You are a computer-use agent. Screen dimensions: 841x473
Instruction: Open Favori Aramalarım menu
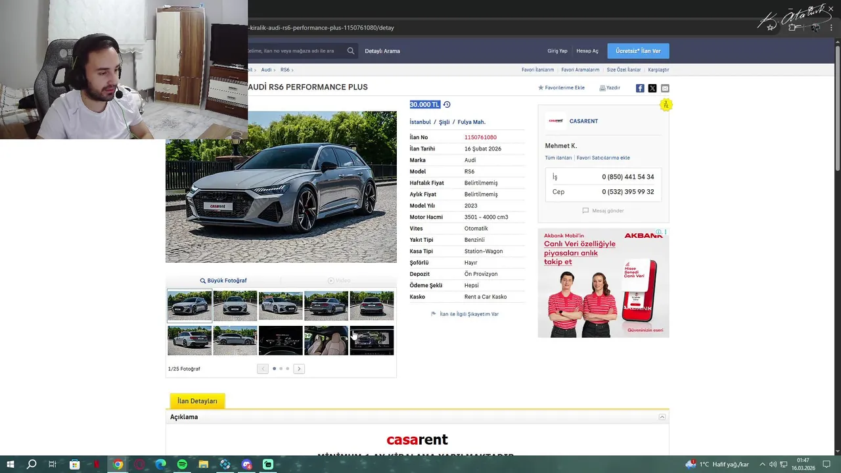point(580,70)
